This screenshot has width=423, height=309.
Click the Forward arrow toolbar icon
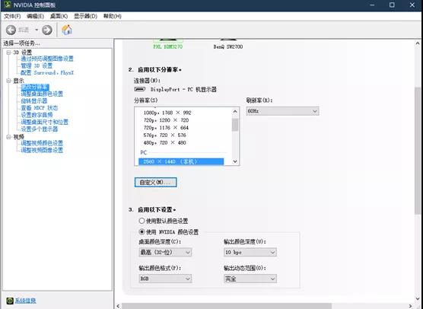point(47,30)
